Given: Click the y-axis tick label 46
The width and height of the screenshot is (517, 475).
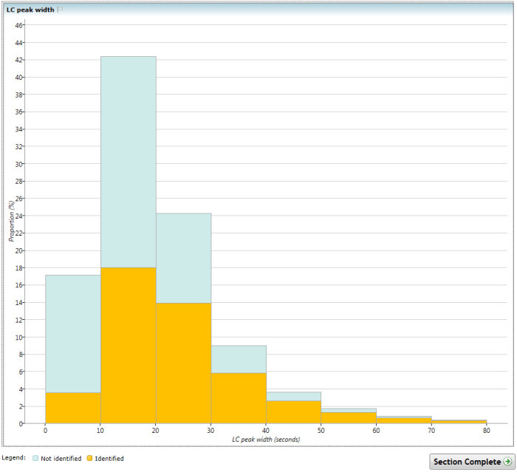Looking at the screenshot, I should pos(18,25).
